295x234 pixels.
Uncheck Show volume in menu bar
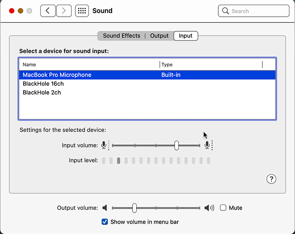click(105, 222)
